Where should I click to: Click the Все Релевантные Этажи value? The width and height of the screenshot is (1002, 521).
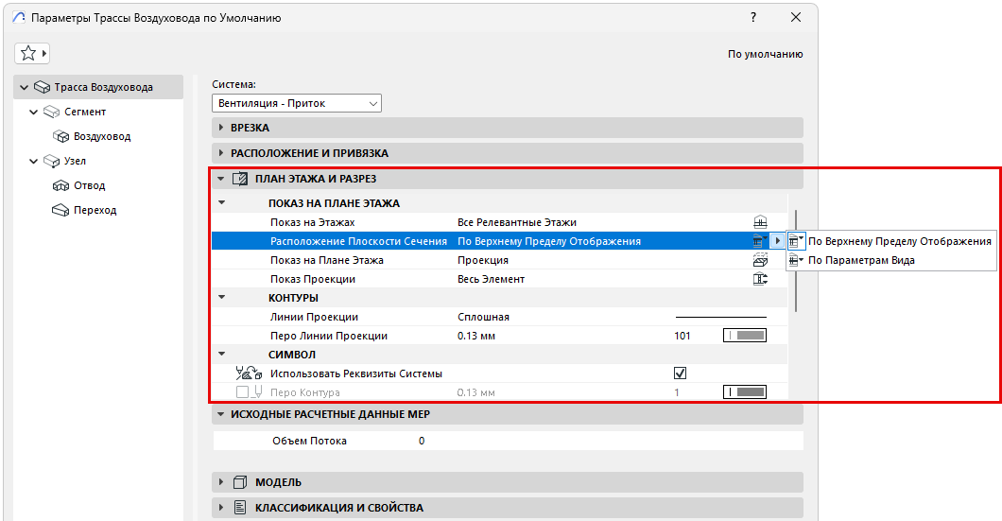point(517,222)
